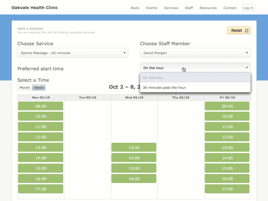The width and height of the screenshot is (268, 201).
Task: Book Friday 09:00 slot
Action: [x=227, y=106]
